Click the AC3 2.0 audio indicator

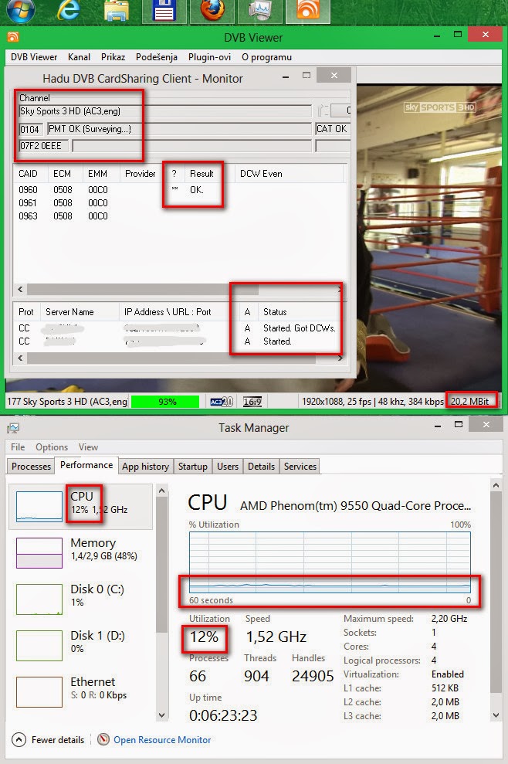222,402
